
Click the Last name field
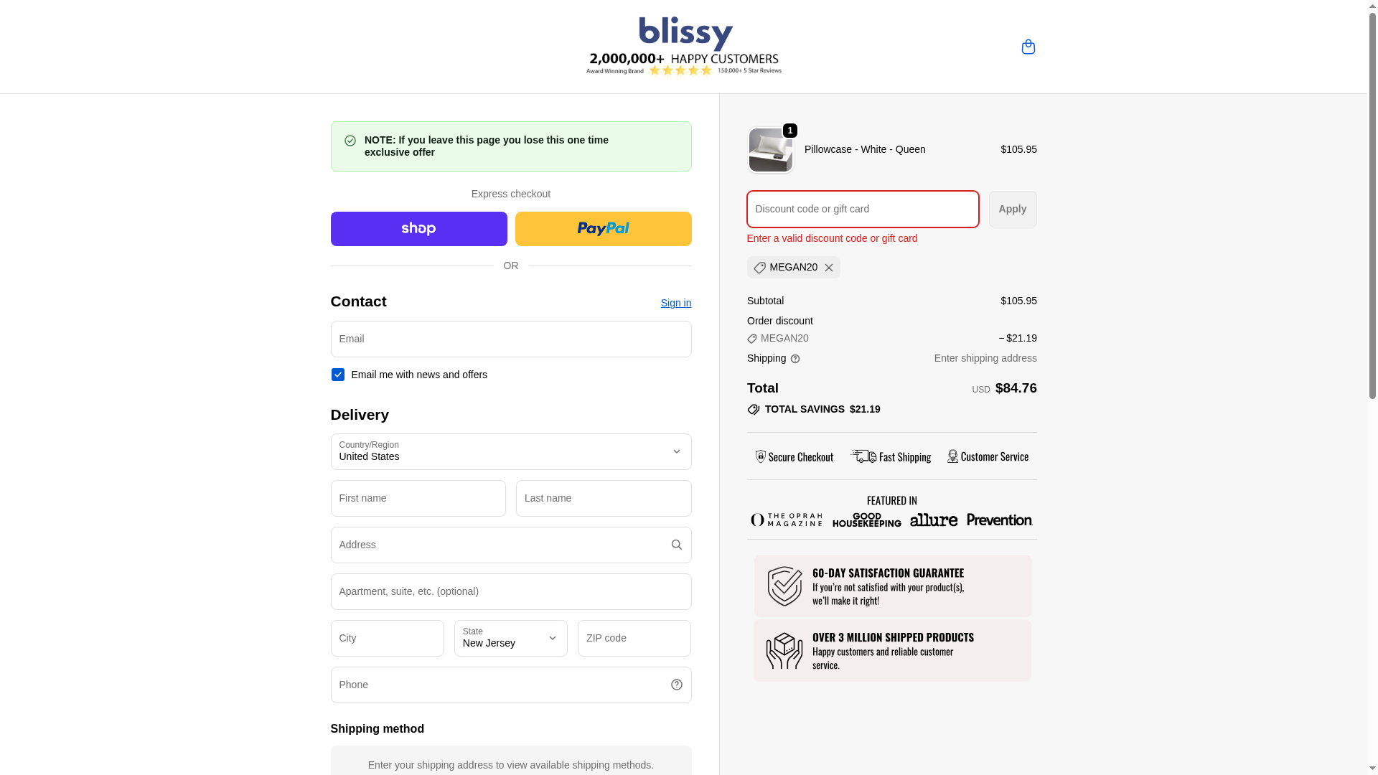603,498
